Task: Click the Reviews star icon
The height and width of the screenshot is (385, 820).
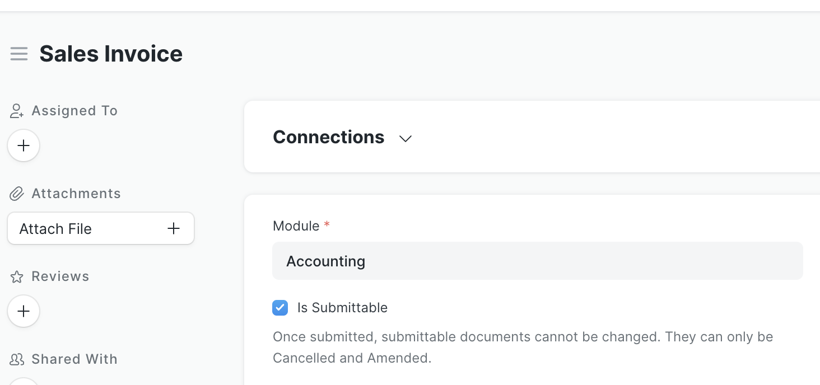Action: point(17,276)
